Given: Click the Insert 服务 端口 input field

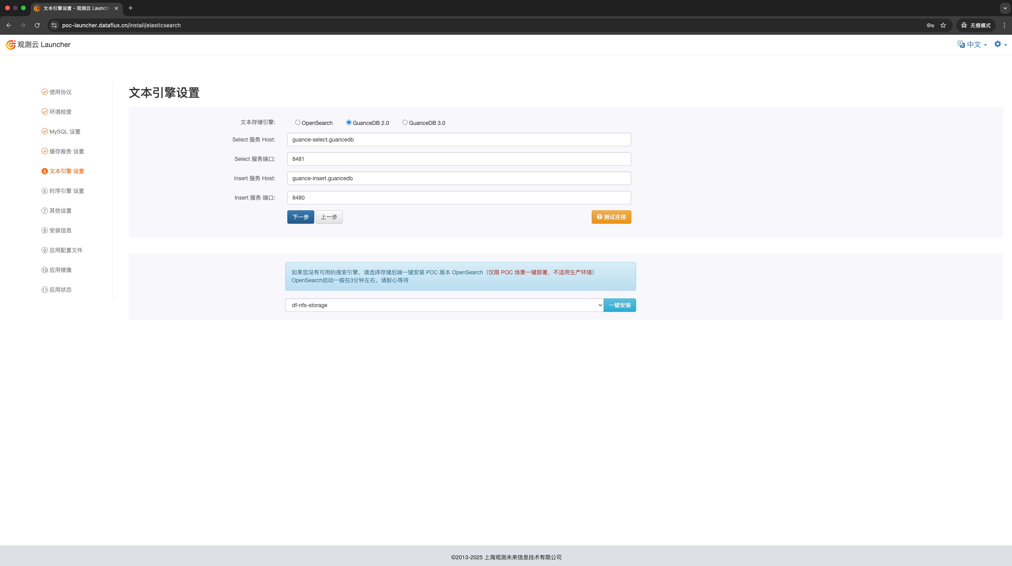Looking at the screenshot, I should [458, 197].
